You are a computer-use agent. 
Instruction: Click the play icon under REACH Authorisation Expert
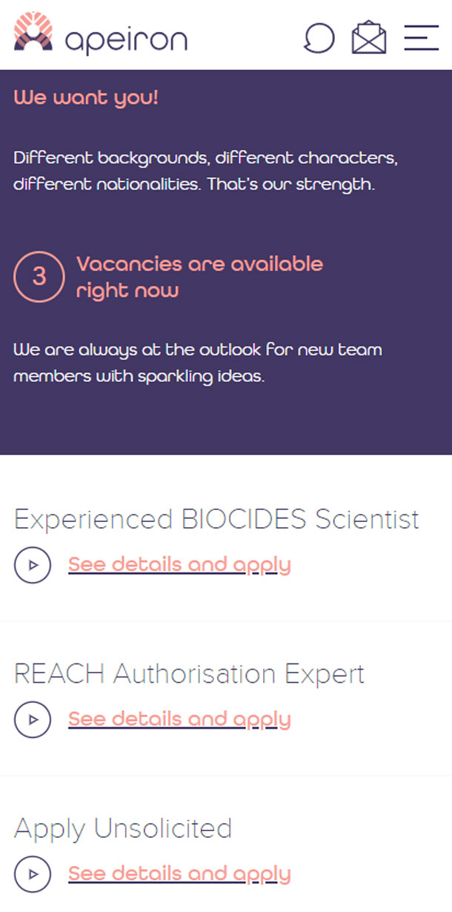click(x=33, y=719)
